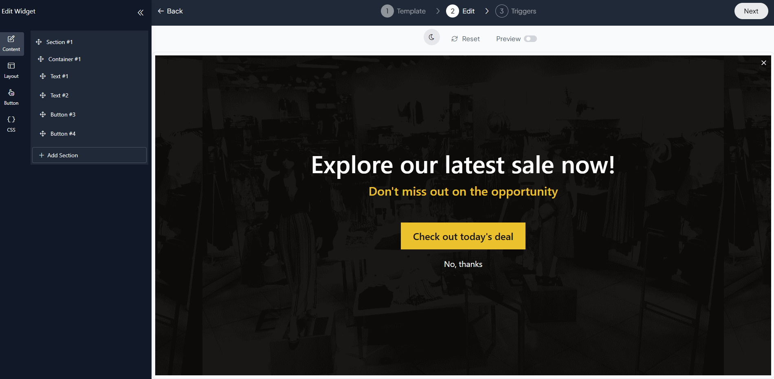Image resolution: width=774 pixels, height=379 pixels.
Task: Click the Add Section button
Action: pyautogui.click(x=89, y=155)
